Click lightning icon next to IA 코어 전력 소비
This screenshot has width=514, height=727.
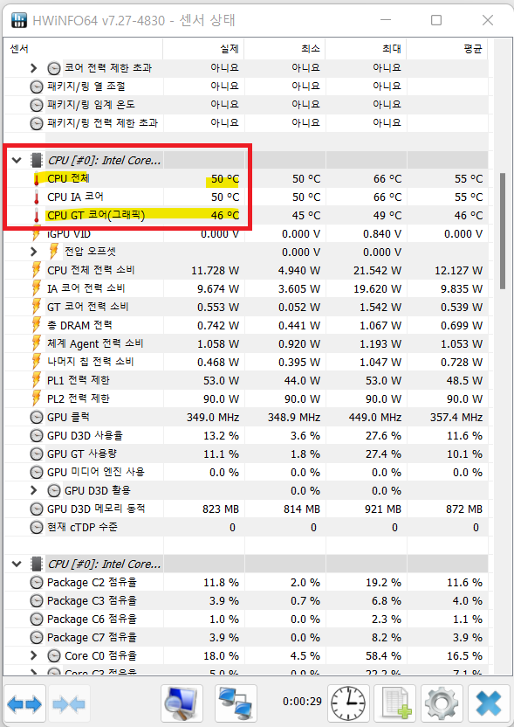[x=36, y=288]
